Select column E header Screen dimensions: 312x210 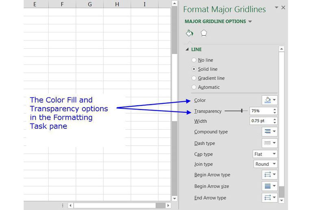click(x=36, y=4)
